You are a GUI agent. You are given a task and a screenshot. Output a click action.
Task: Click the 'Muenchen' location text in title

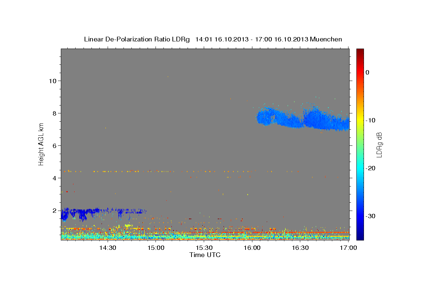[326, 39]
